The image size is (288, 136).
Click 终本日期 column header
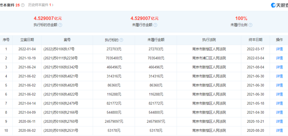click(x=255, y=40)
